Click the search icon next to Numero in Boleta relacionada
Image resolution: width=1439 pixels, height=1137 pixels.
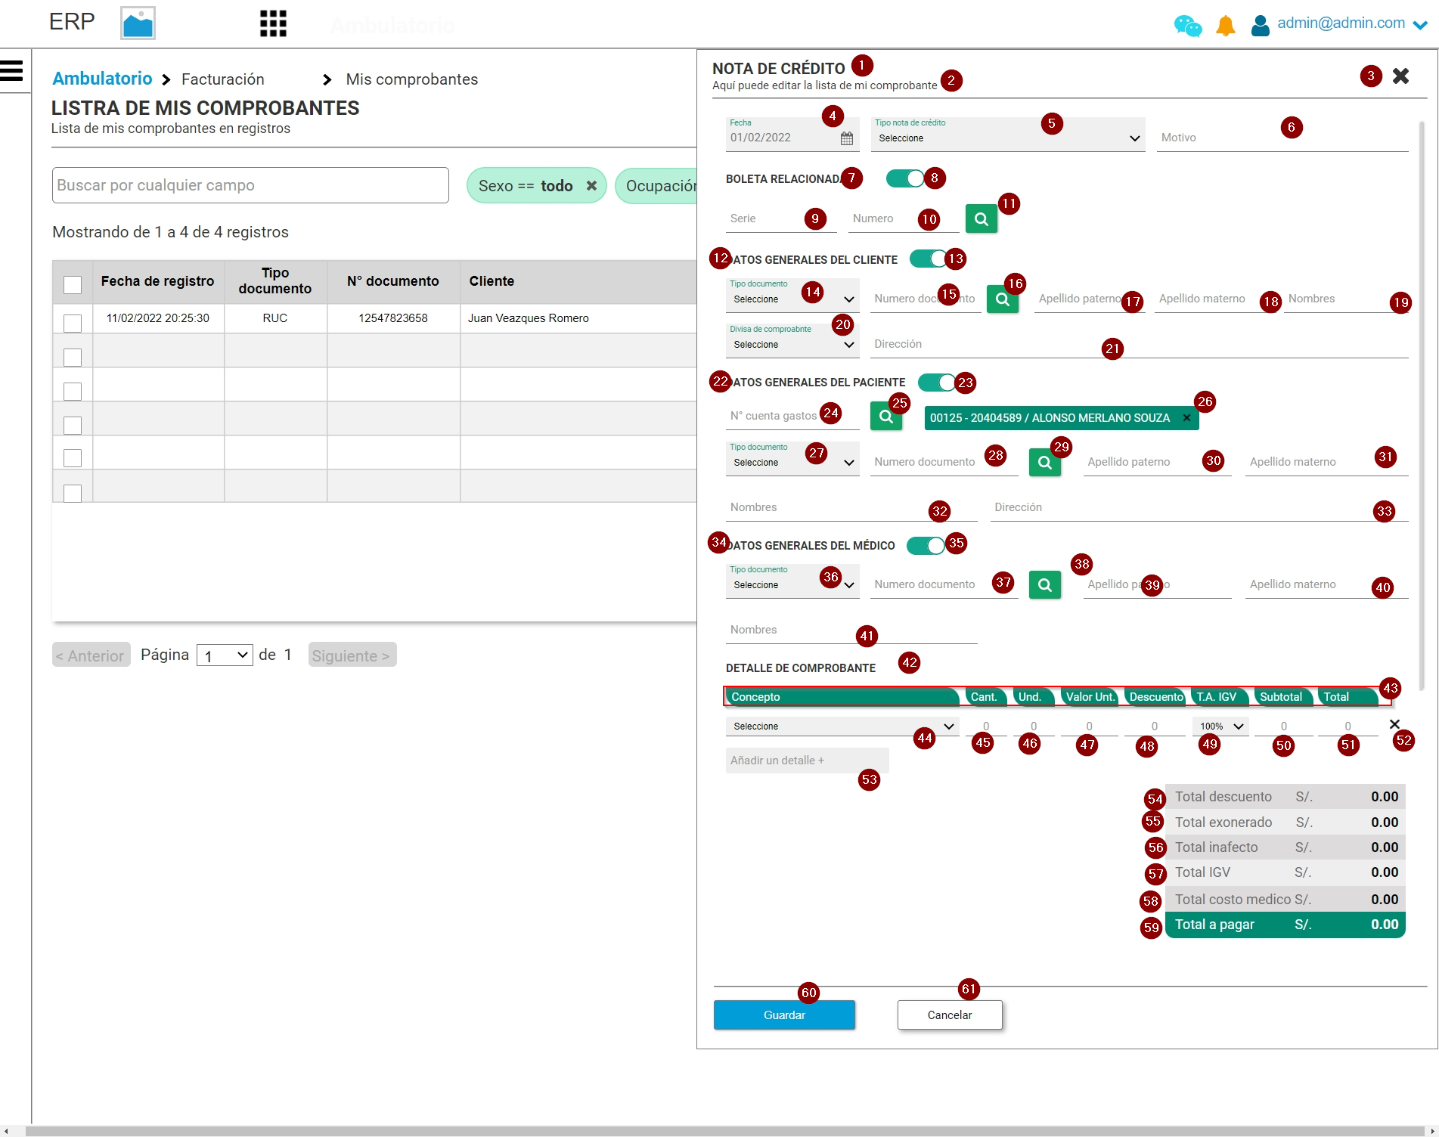tap(981, 219)
